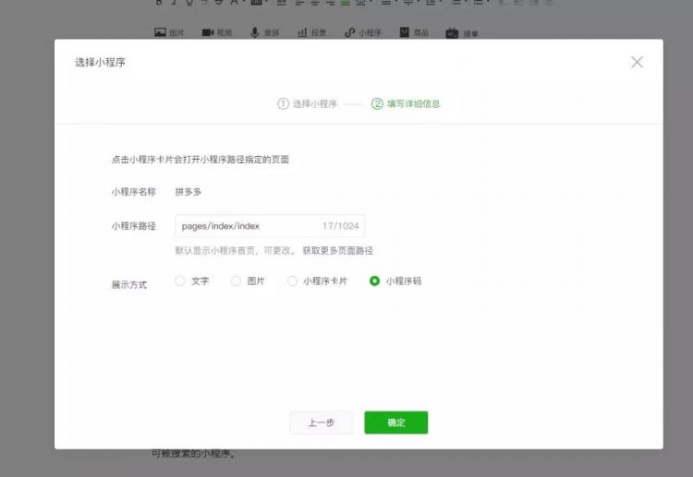Click step 2 填写详细信息
Screen dimensions: 693x477
coord(406,104)
